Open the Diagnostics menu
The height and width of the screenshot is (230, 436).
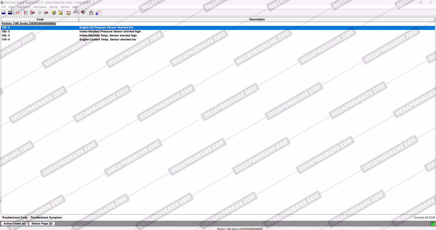point(24,7)
